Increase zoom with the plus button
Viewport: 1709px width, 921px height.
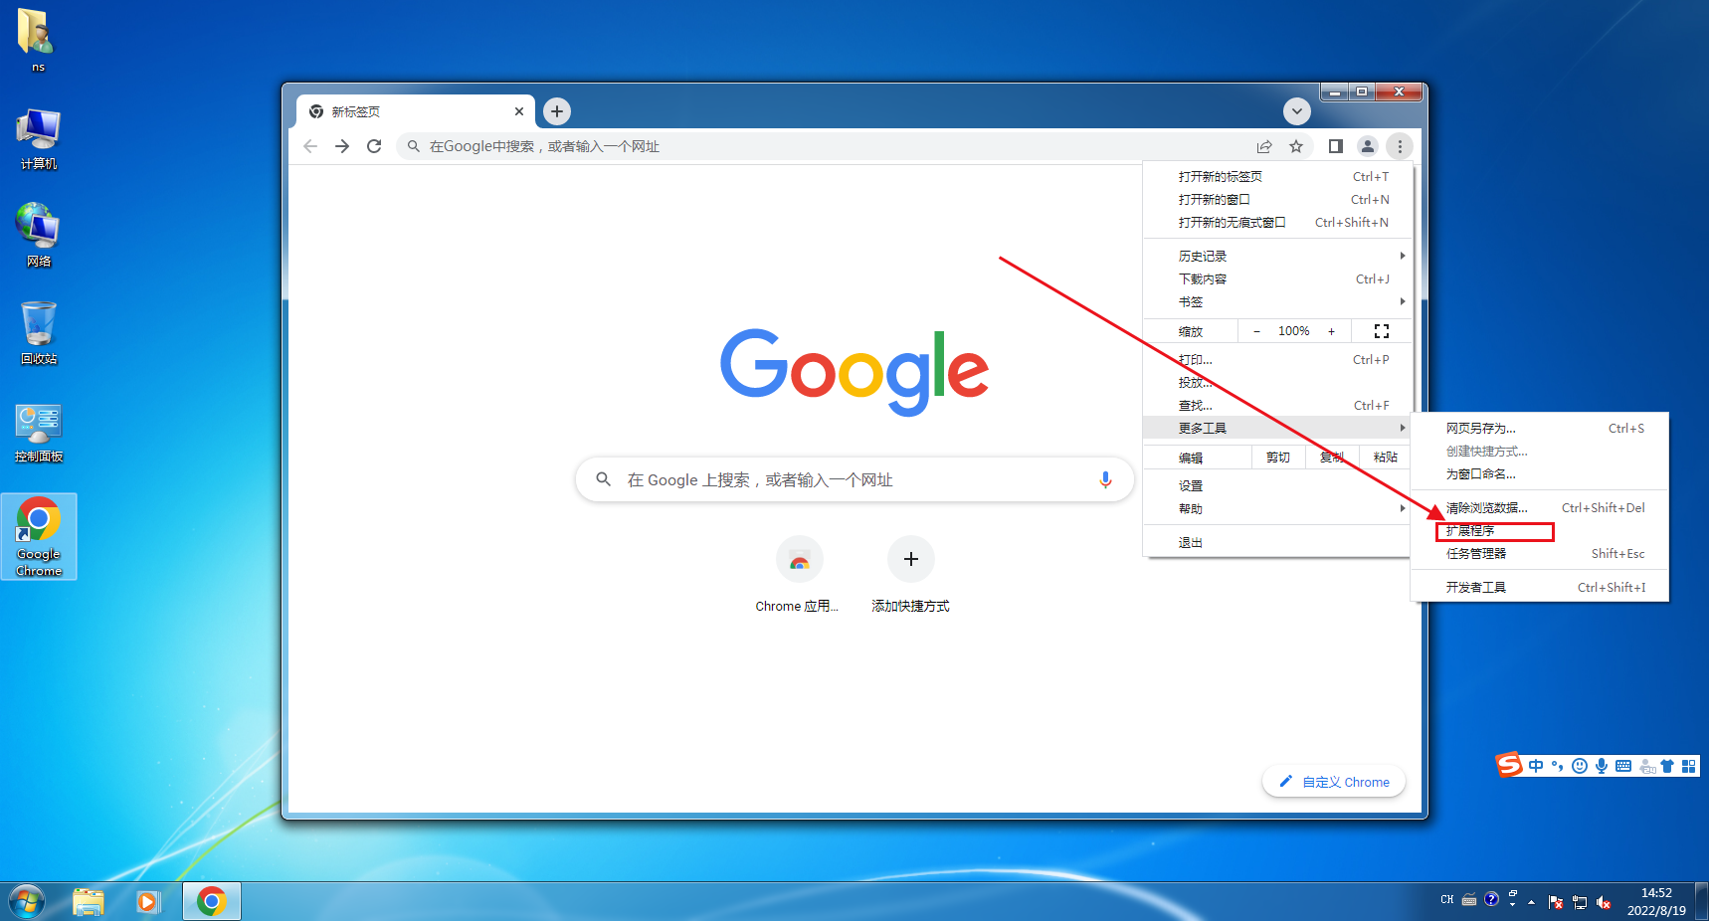(x=1331, y=331)
